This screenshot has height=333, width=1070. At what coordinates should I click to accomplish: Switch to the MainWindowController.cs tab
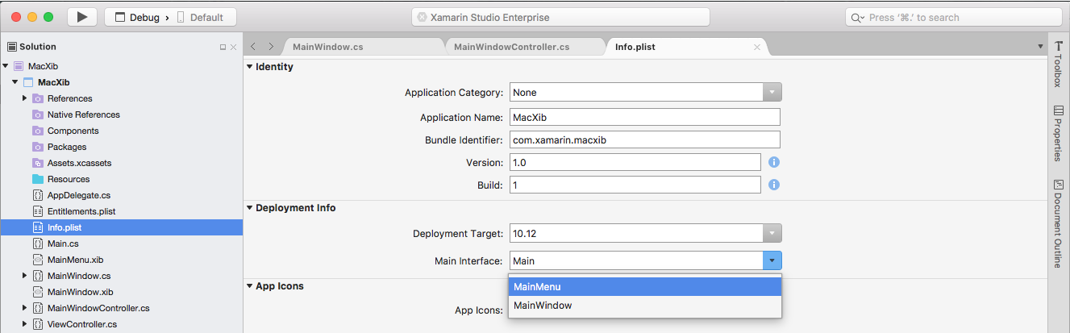(512, 47)
